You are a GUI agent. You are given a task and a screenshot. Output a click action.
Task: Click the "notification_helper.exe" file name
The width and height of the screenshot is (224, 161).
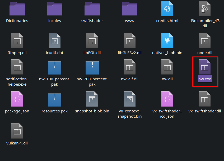(x=17, y=82)
